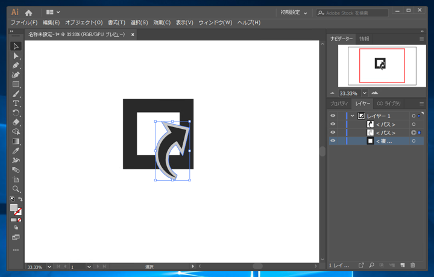Select the Zoom magnifier tool

tap(16, 189)
